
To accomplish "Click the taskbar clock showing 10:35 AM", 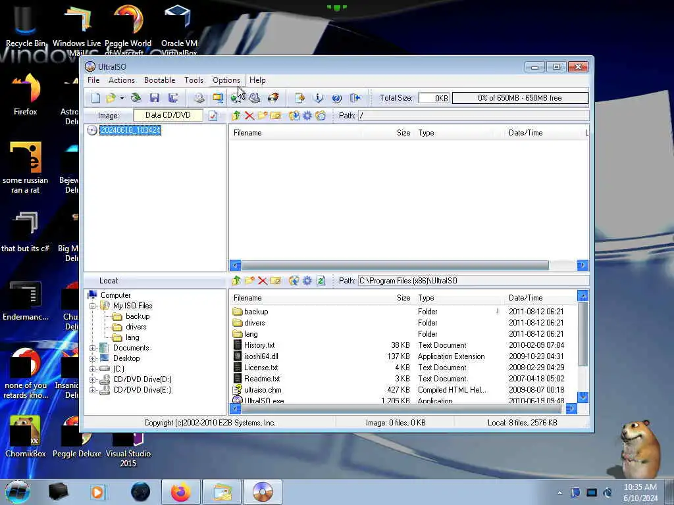I will (x=640, y=493).
